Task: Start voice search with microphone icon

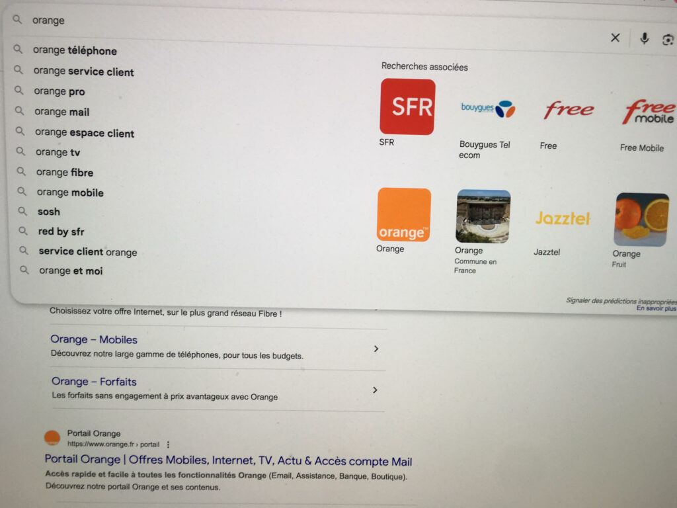Action: (x=644, y=38)
